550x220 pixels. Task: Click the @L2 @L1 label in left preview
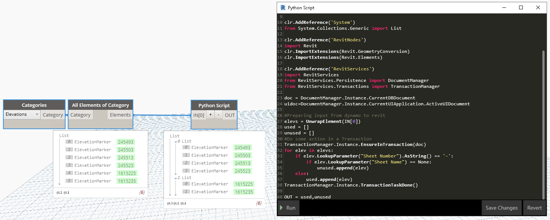63,192
